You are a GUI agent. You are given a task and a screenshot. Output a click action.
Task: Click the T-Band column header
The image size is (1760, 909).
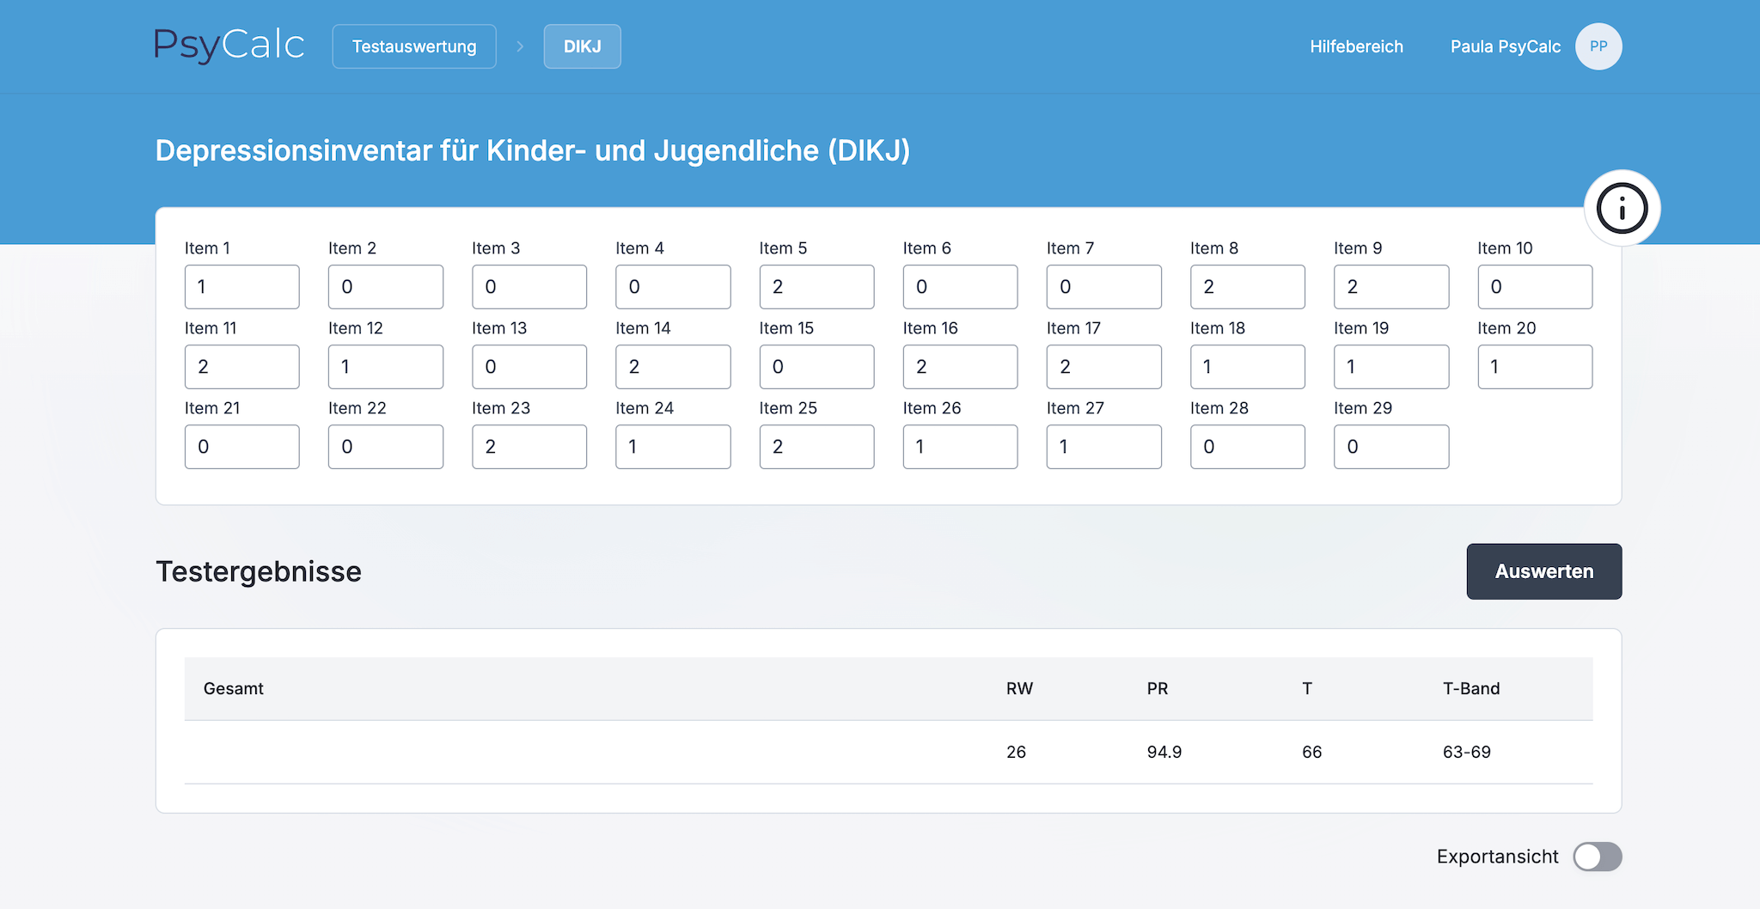tap(1470, 688)
